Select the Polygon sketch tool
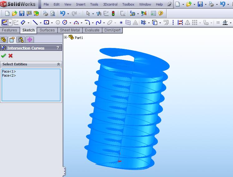This screenshot has width=233, height=177. click(58, 22)
